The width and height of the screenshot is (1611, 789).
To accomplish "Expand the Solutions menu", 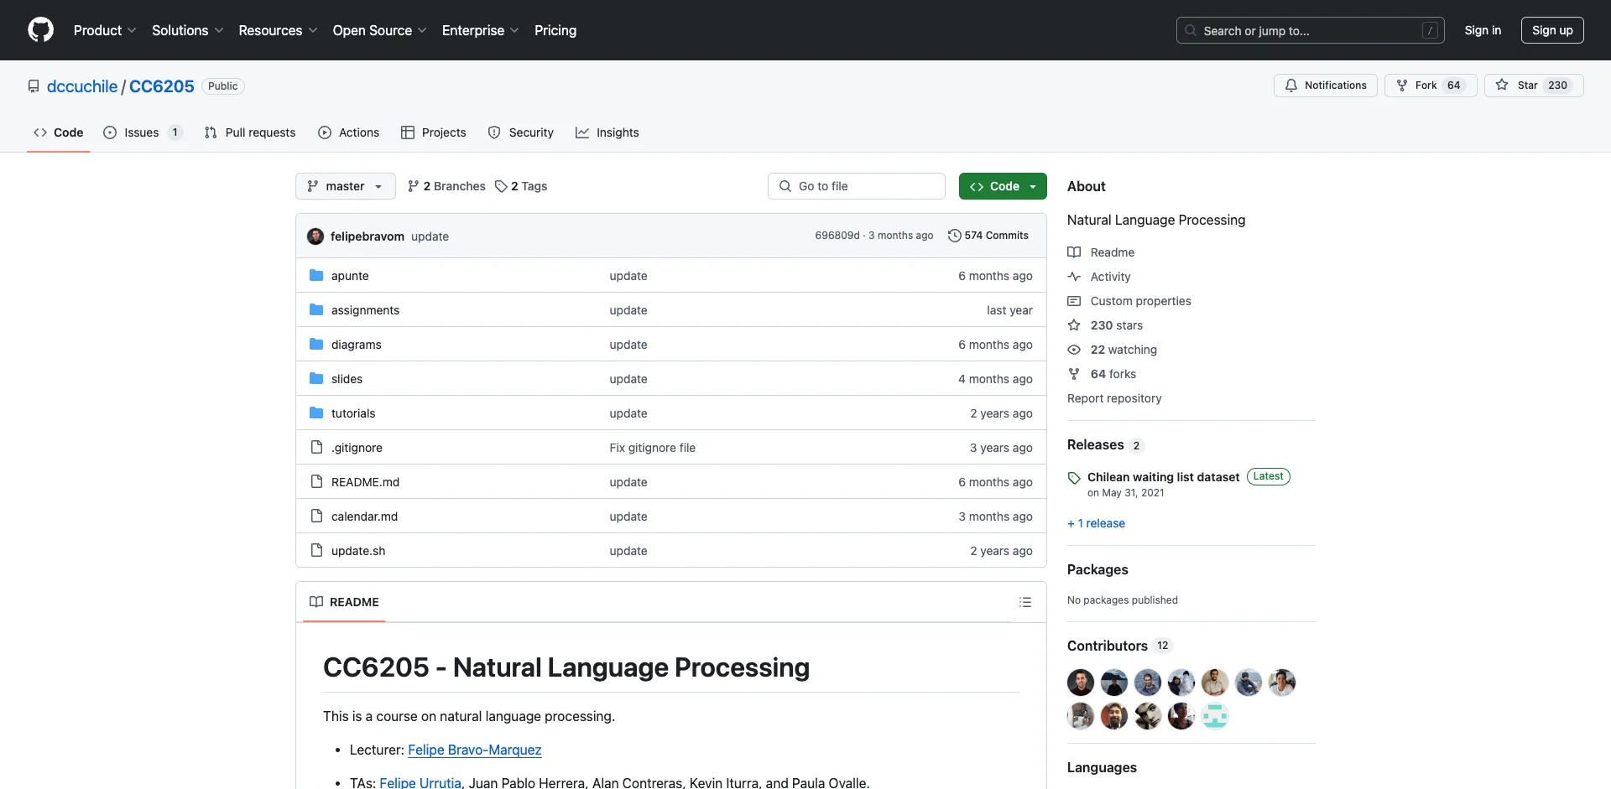I will click(187, 30).
